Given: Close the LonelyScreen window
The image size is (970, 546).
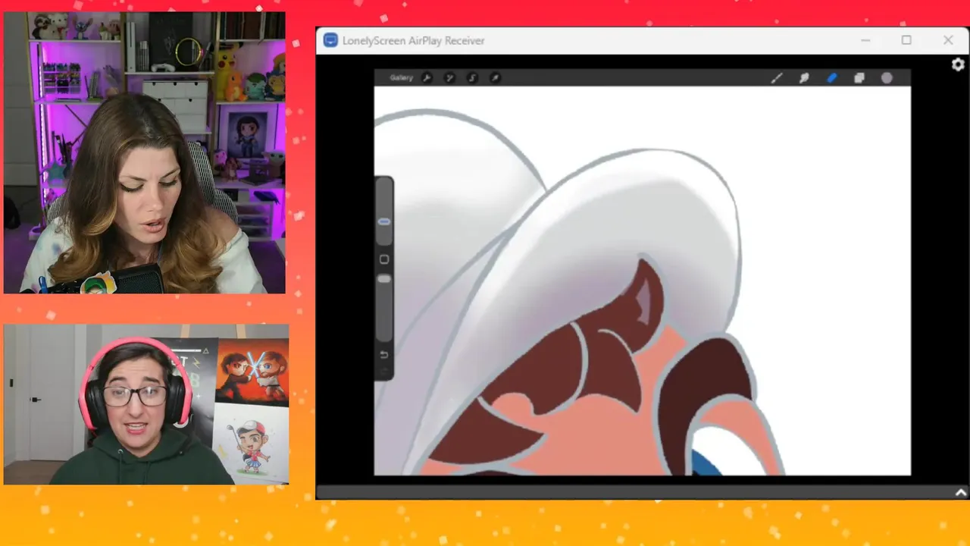Looking at the screenshot, I should (x=948, y=40).
